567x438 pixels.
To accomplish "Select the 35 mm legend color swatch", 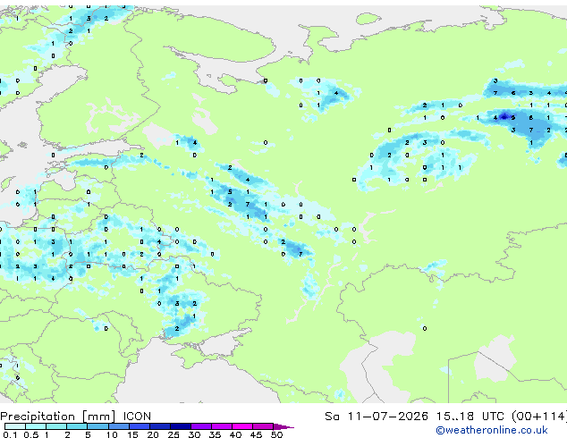I will 221,426.
